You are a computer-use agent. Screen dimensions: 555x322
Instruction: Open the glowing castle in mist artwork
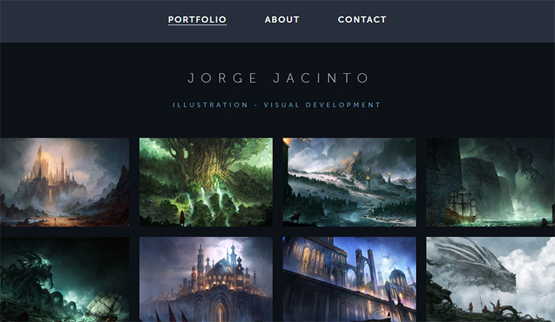pos(64,182)
